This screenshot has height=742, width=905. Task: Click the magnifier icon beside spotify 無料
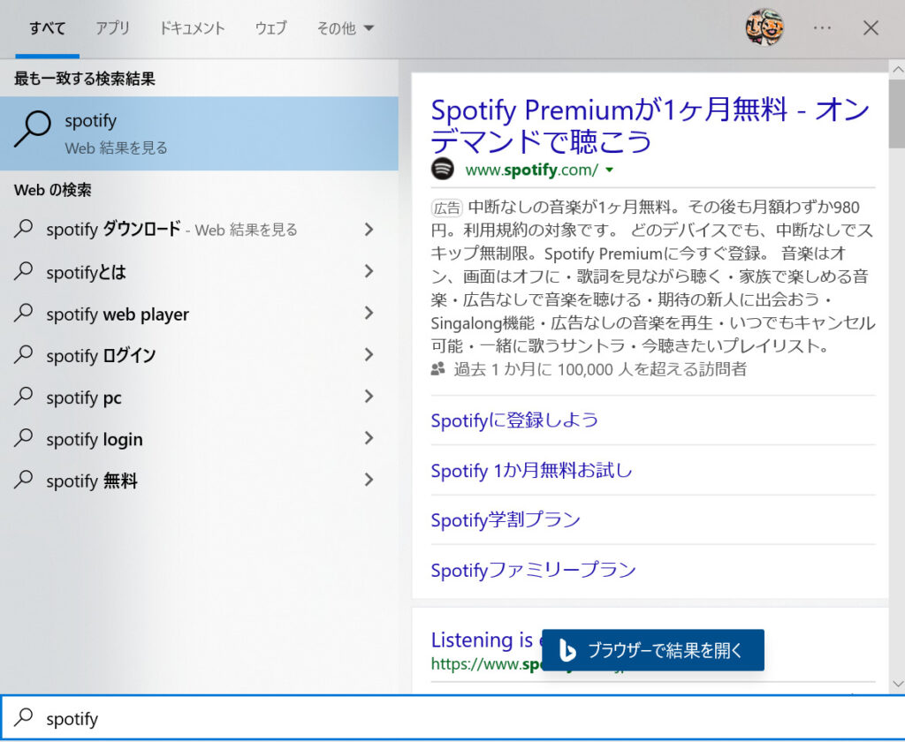point(23,480)
